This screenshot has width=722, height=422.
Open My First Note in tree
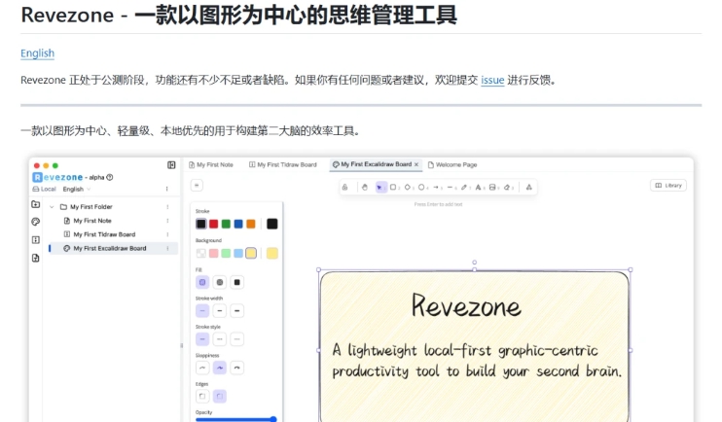point(92,221)
